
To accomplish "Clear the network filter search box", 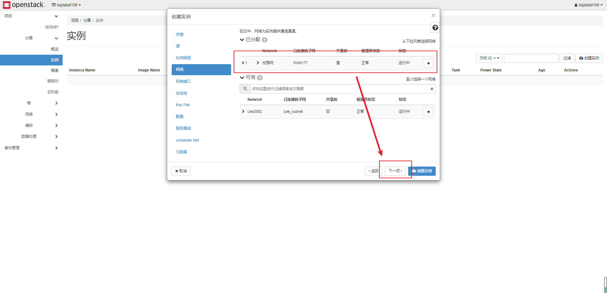I will (432, 89).
